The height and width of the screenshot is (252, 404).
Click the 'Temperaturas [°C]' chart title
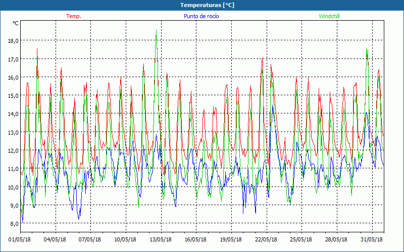point(207,5)
